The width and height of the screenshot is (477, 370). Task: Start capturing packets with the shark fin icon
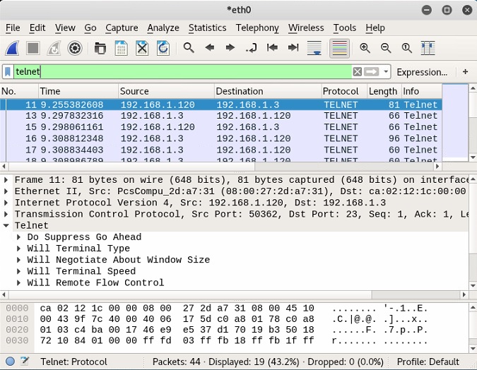click(13, 48)
